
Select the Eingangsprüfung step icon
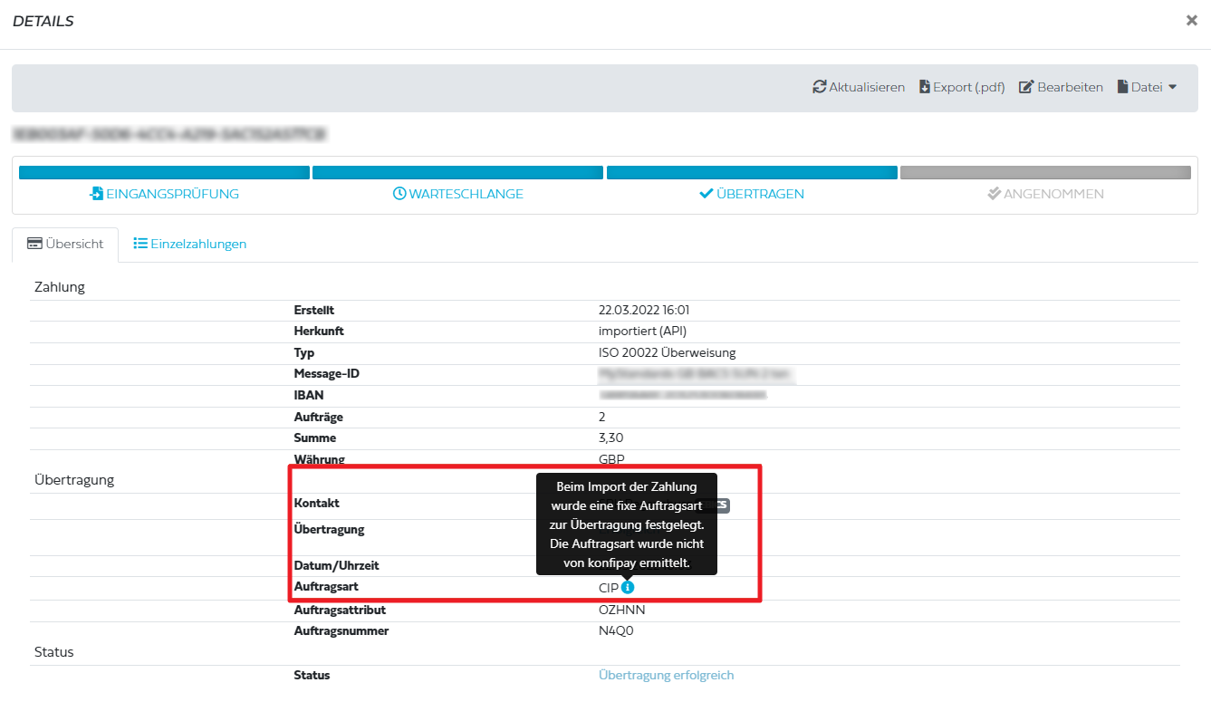pyautogui.click(x=96, y=194)
